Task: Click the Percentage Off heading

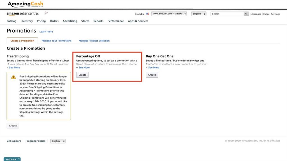Action: 88,56
